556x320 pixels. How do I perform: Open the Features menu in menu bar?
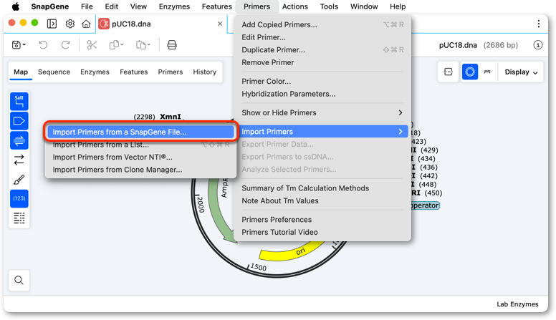(x=216, y=6)
